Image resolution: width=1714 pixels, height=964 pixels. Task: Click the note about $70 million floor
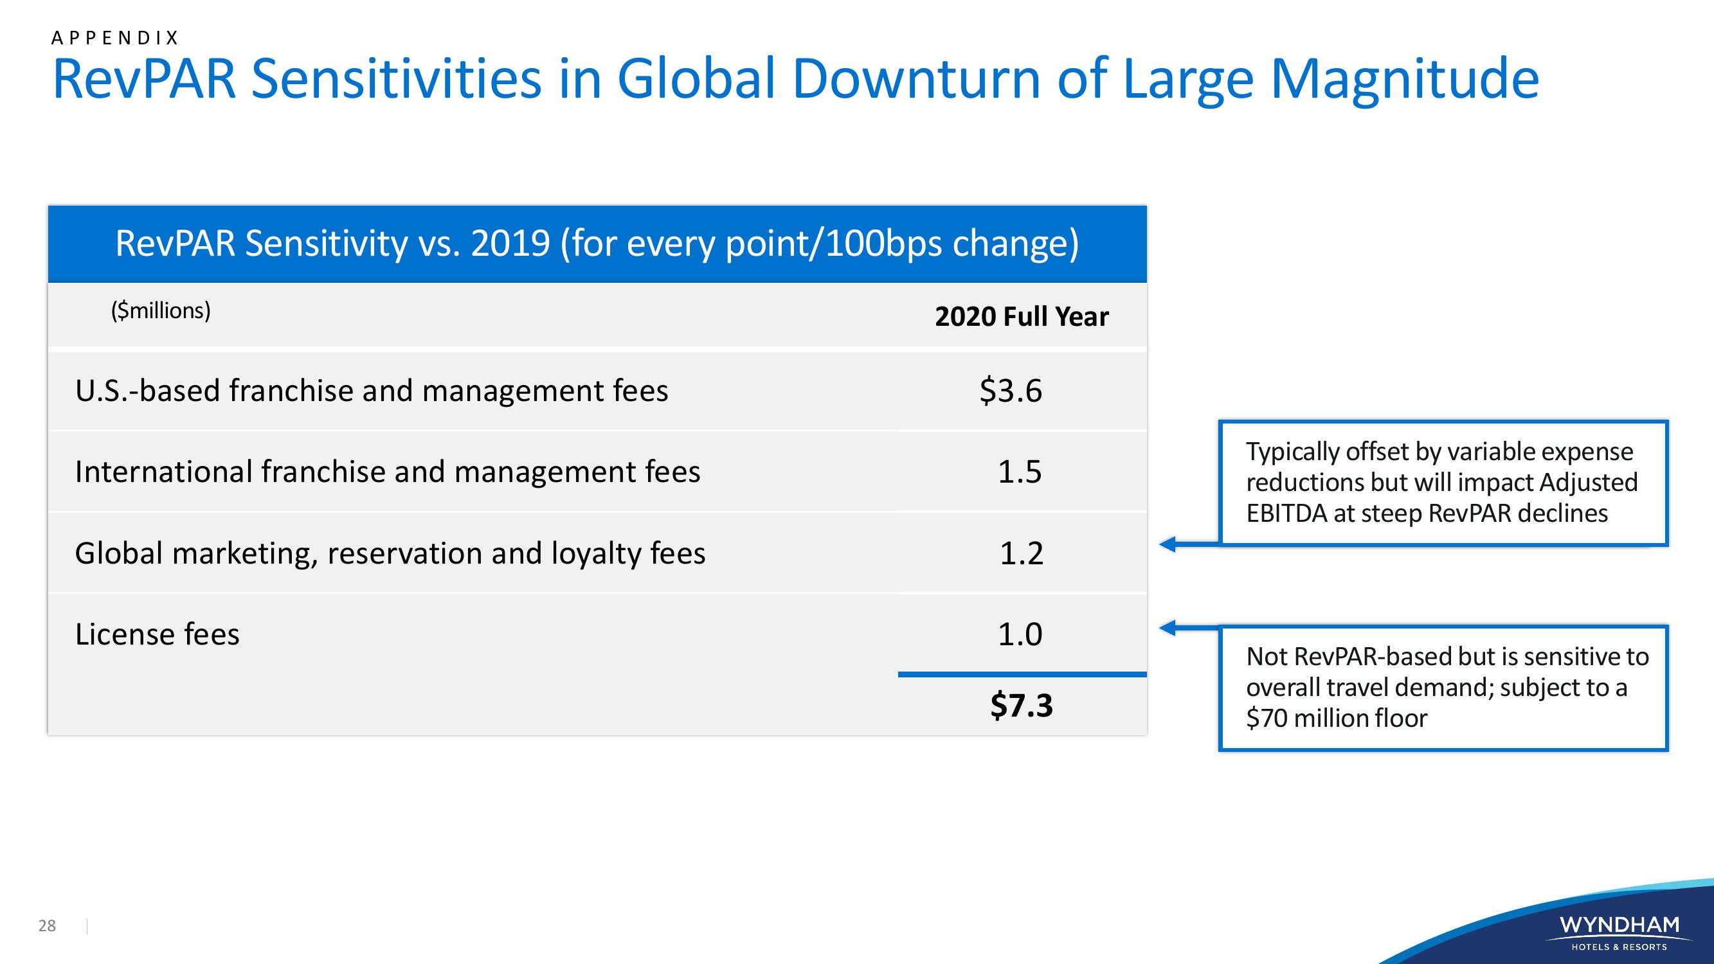(x=1443, y=688)
